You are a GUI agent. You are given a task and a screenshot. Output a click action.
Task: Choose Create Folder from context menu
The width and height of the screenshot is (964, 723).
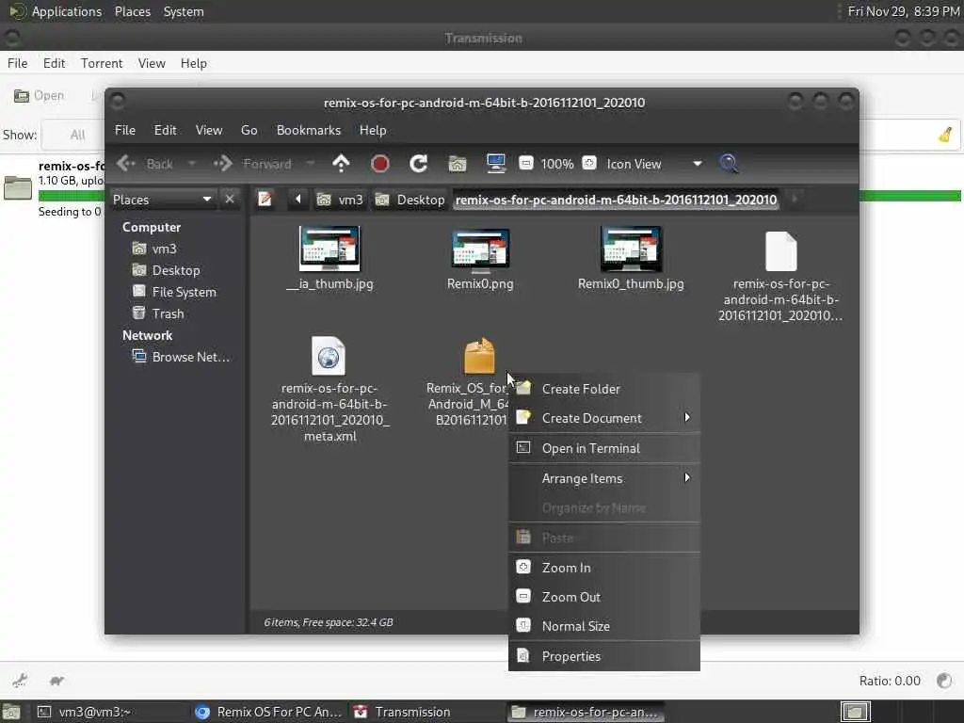[604, 389]
